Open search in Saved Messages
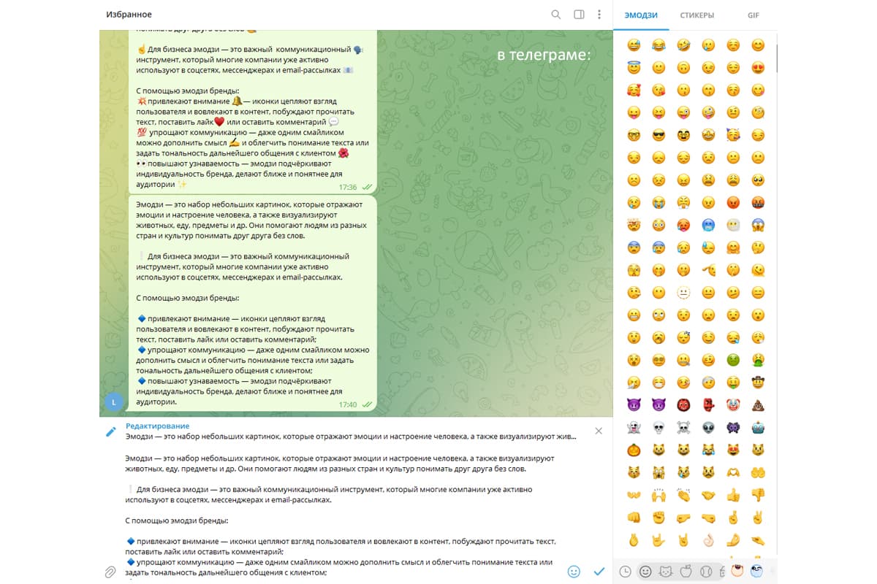877x584 pixels. [x=556, y=14]
